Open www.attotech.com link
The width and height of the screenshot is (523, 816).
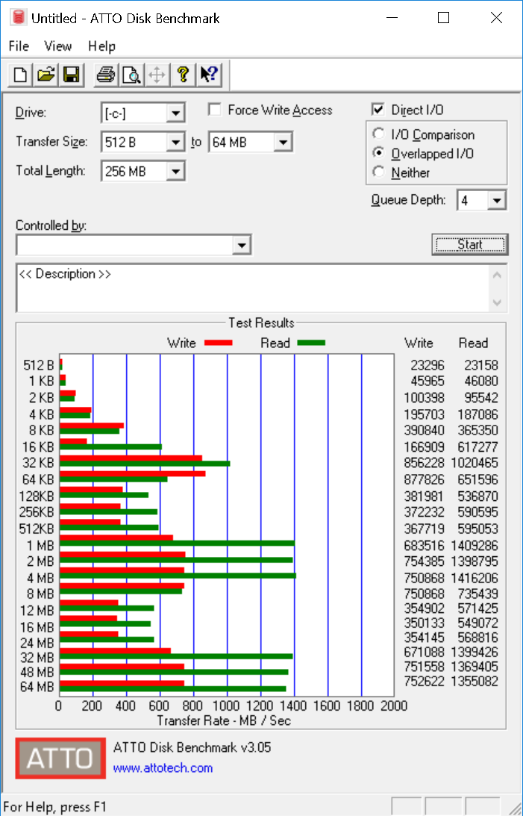[163, 768]
